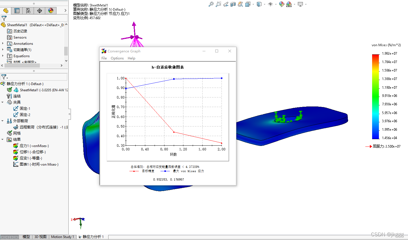Select the 远程载荷 remote load item
The width and height of the screenshot is (408, 240).
pos(40,127)
